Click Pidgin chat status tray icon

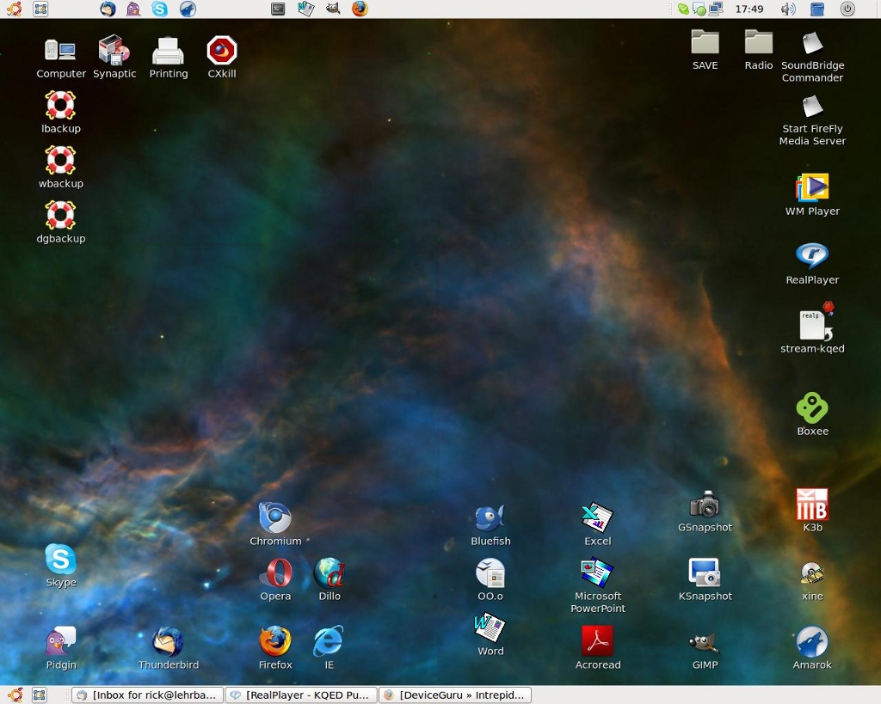tap(699, 9)
